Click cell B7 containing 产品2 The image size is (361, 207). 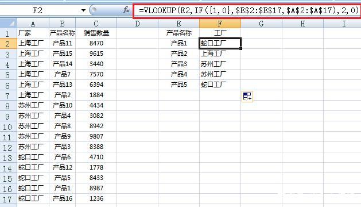tap(62, 95)
